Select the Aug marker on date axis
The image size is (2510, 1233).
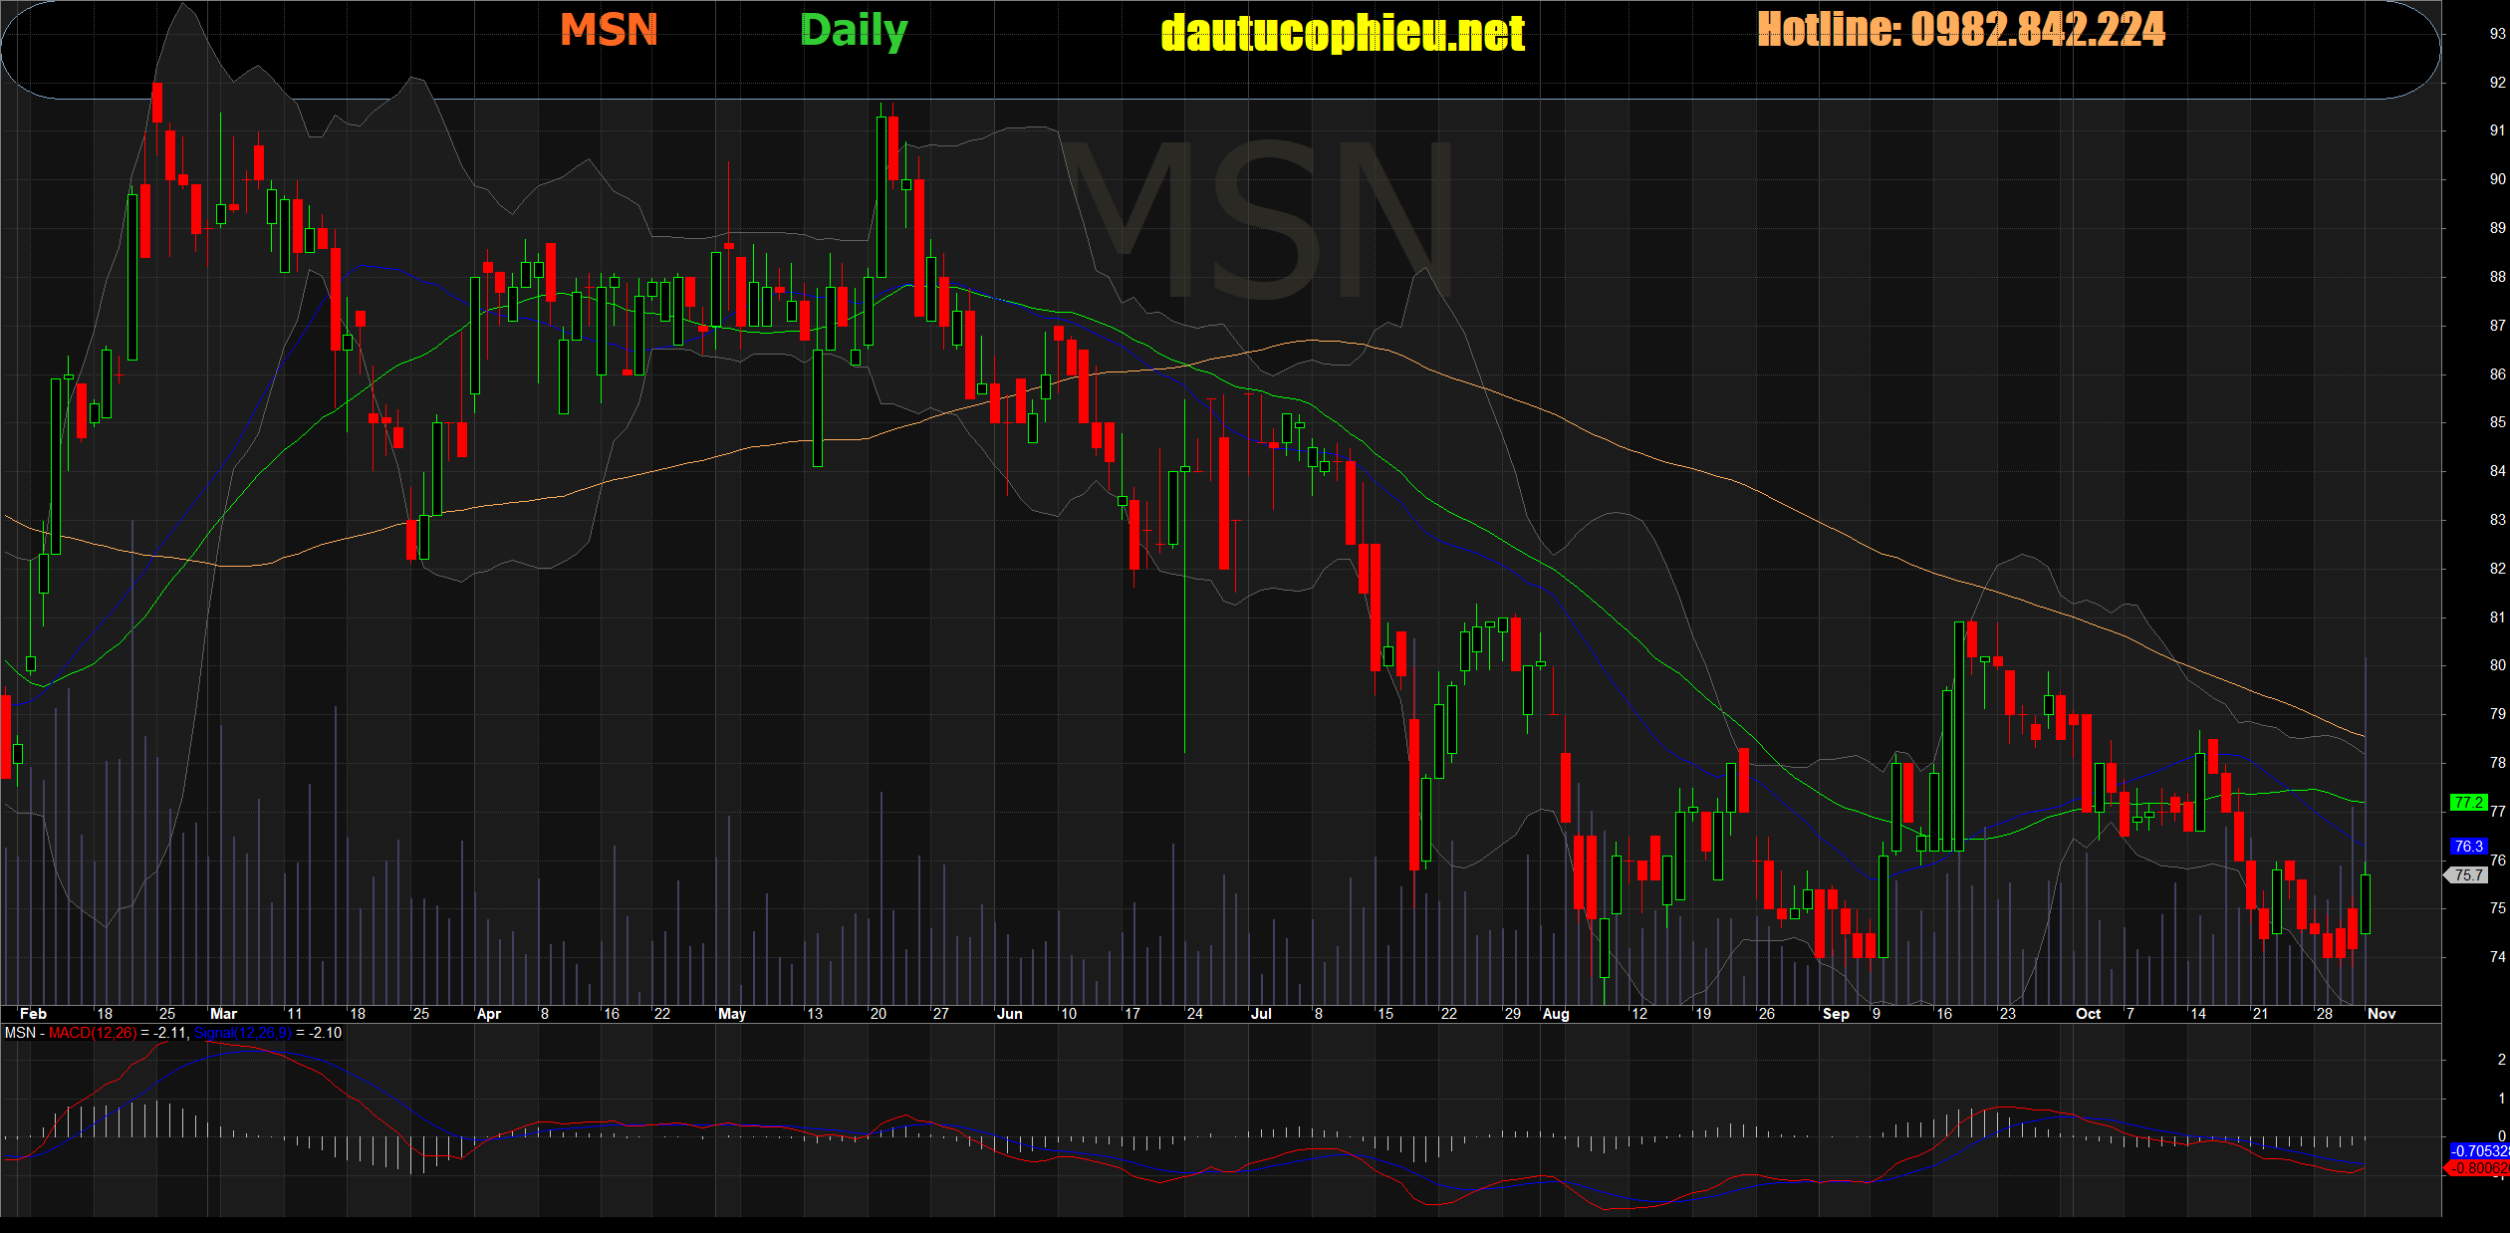click(1555, 1014)
